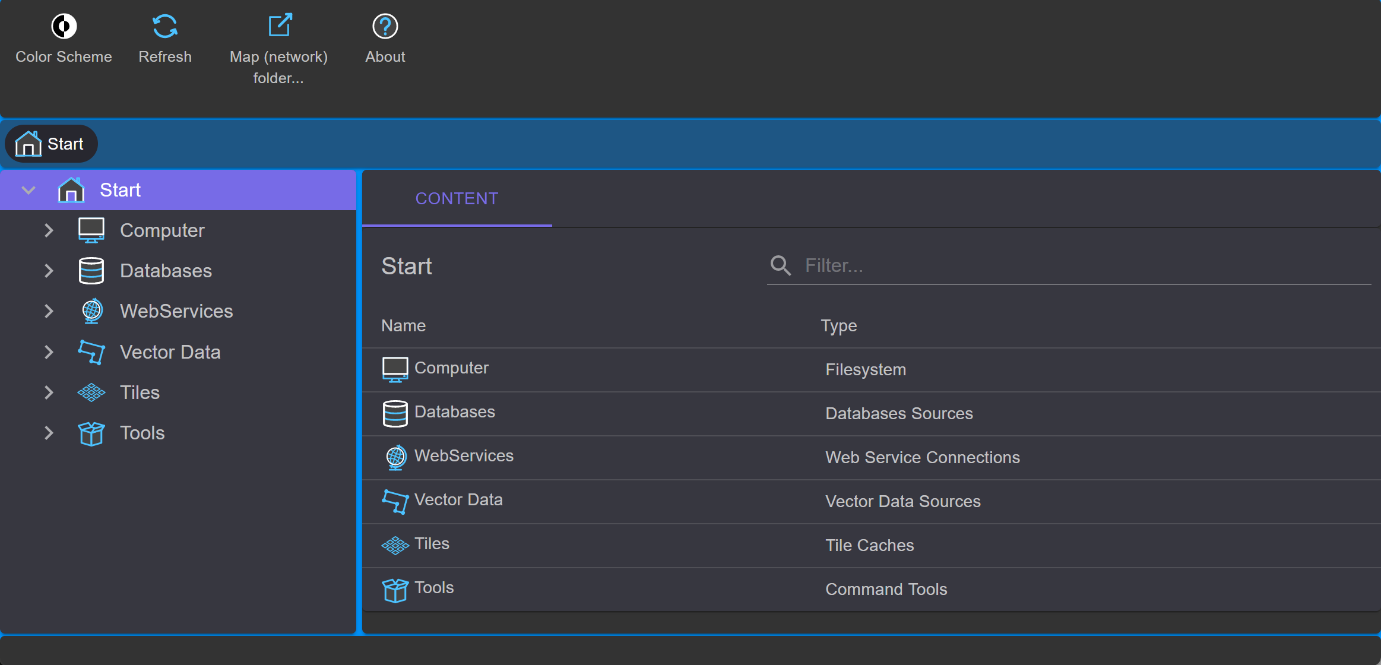The height and width of the screenshot is (665, 1381).
Task: Click the Refresh arrows icon
Action: coord(165,26)
